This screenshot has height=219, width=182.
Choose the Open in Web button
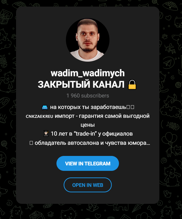click(88, 185)
